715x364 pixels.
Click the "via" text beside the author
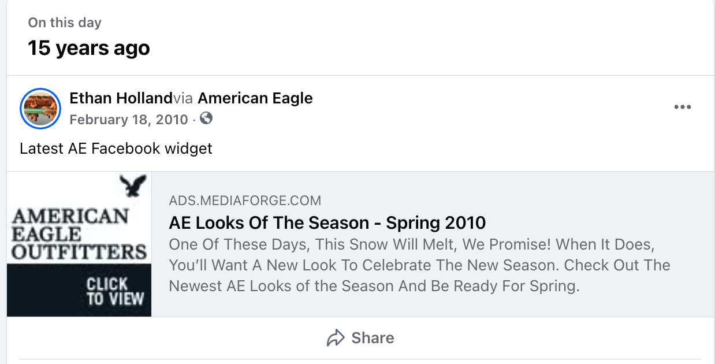pos(183,98)
